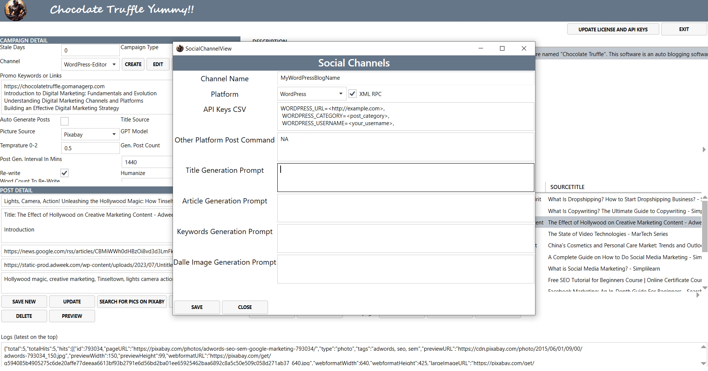
Task: Click the PREVIEW button
Action: [x=72, y=316]
